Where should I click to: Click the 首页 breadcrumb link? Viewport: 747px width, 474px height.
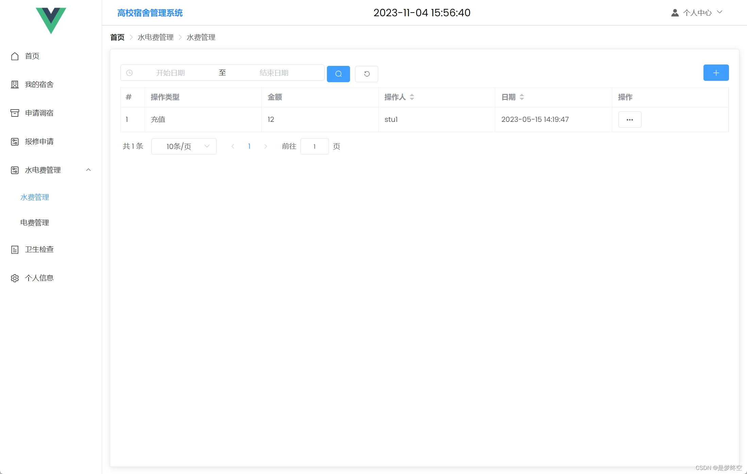(117, 37)
